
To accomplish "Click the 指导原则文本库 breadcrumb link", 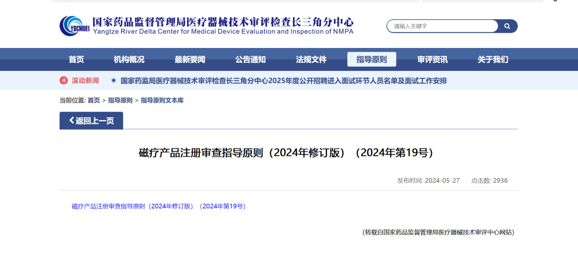I will [x=162, y=101].
